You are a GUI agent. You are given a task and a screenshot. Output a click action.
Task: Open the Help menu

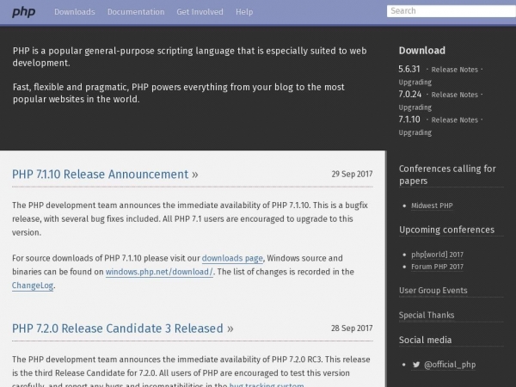pyautogui.click(x=244, y=12)
